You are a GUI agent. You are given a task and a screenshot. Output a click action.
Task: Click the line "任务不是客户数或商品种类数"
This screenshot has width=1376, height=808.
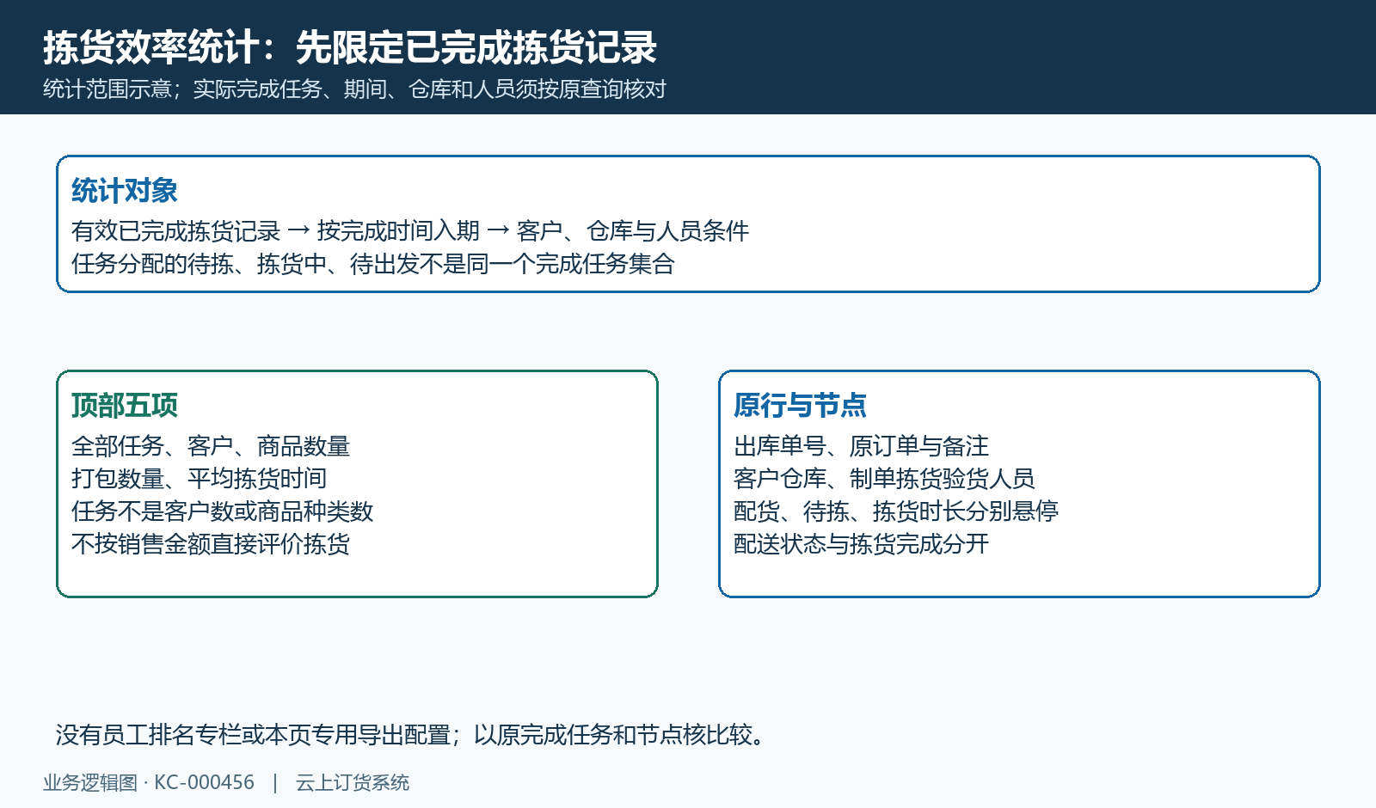point(223,511)
